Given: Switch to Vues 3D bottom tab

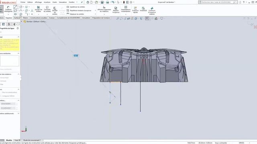Looking at the screenshot, I should coord(17,140).
